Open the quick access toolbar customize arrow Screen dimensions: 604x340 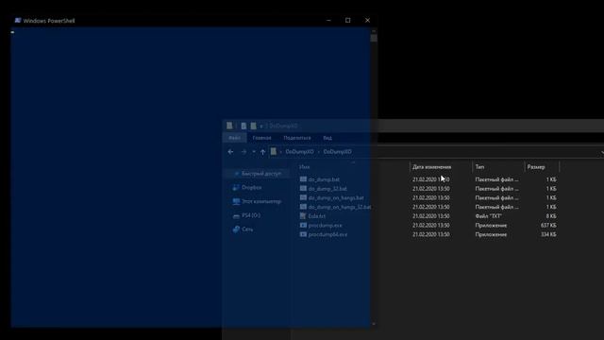click(261, 126)
